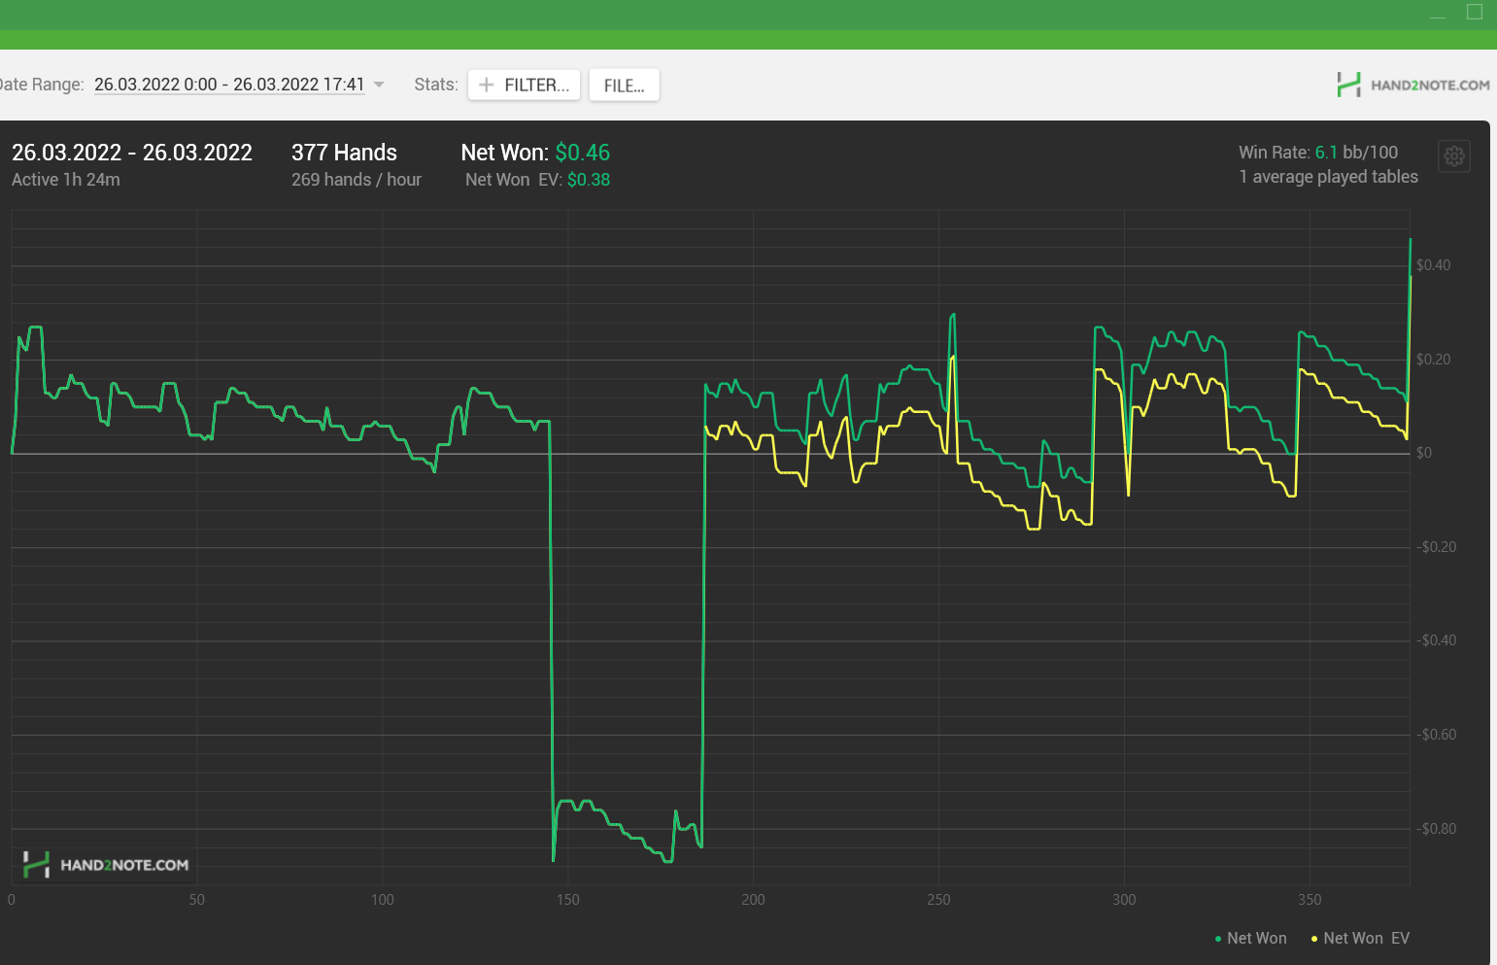Click the -$0.40 y-axis label
This screenshot has height=965, width=1497.
(1436, 640)
